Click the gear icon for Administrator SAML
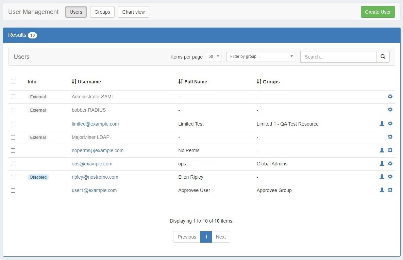The height and width of the screenshot is (260, 403). click(x=390, y=96)
